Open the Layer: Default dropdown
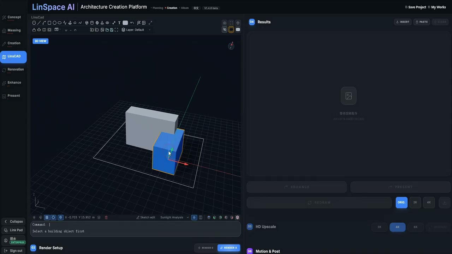The image size is (452, 254). click(x=136, y=30)
